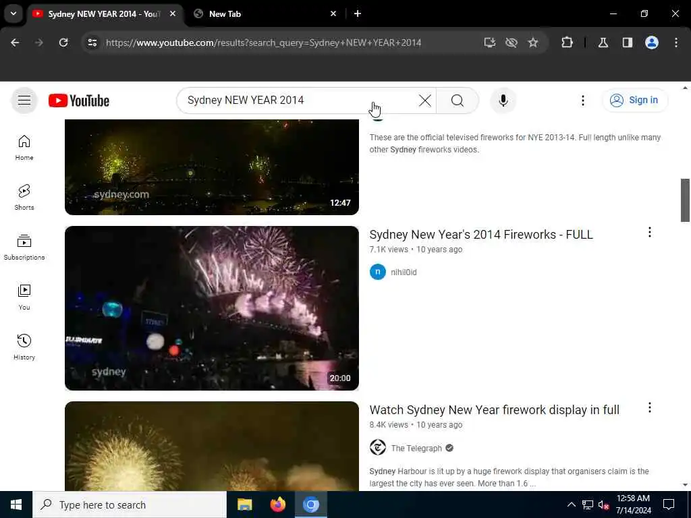
Task: Open The Telegraph channel avatar
Action: (378, 448)
